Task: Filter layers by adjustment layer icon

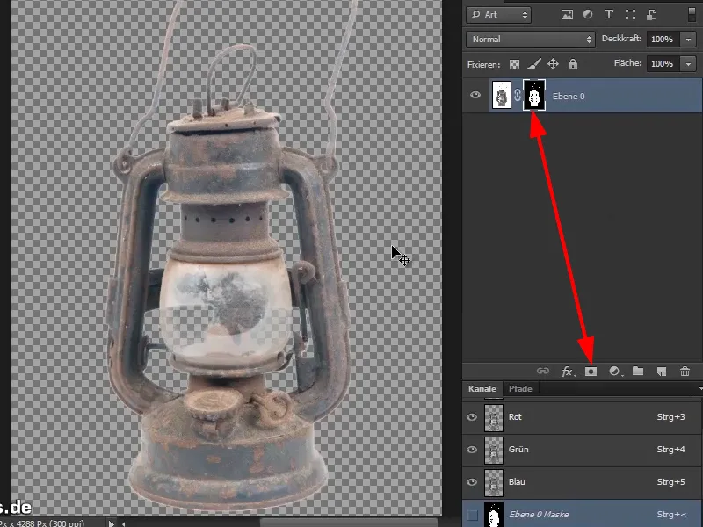Action: (587, 14)
